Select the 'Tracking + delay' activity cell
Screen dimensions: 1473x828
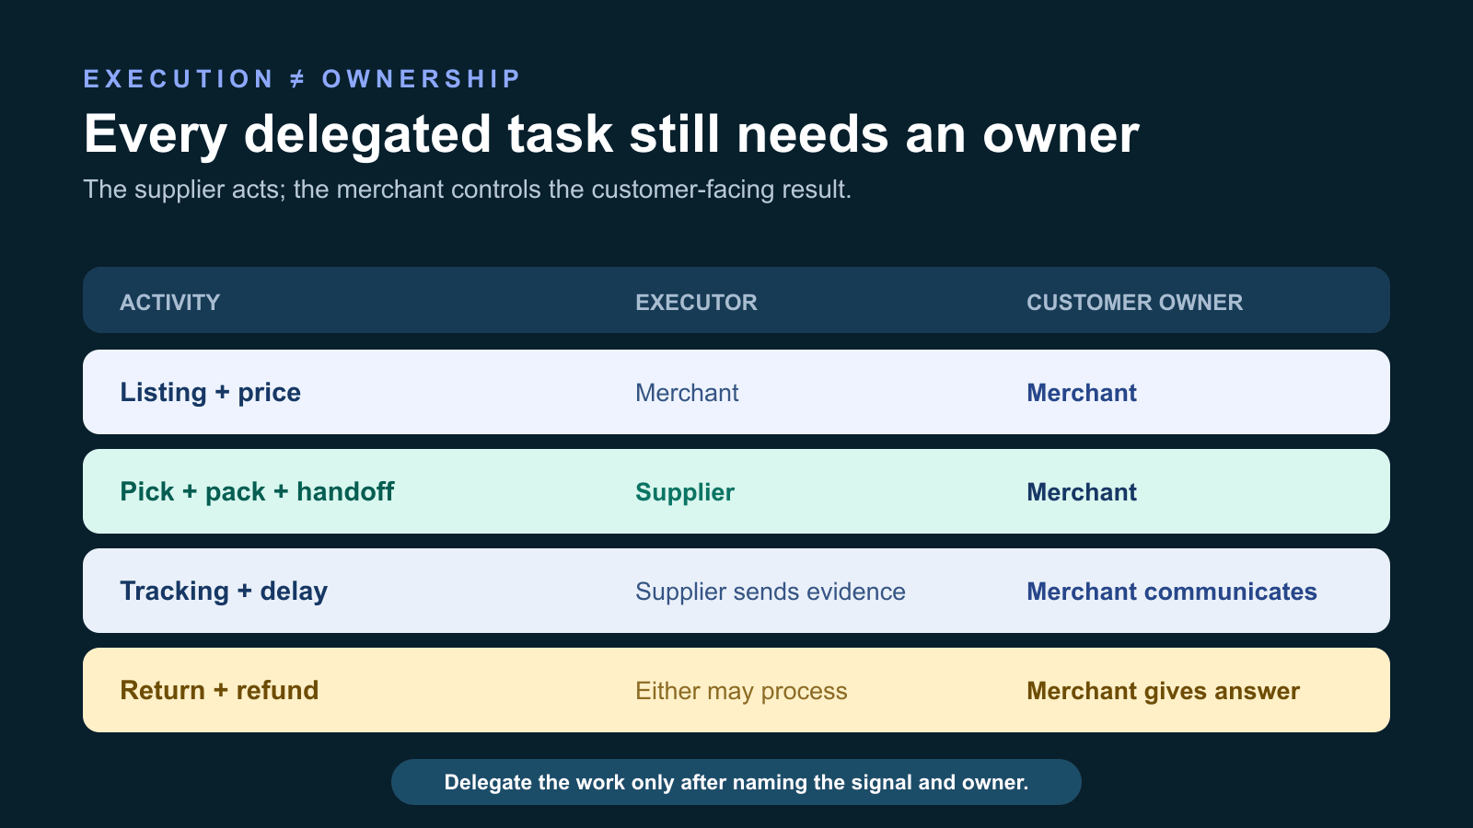[x=224, y=591]
